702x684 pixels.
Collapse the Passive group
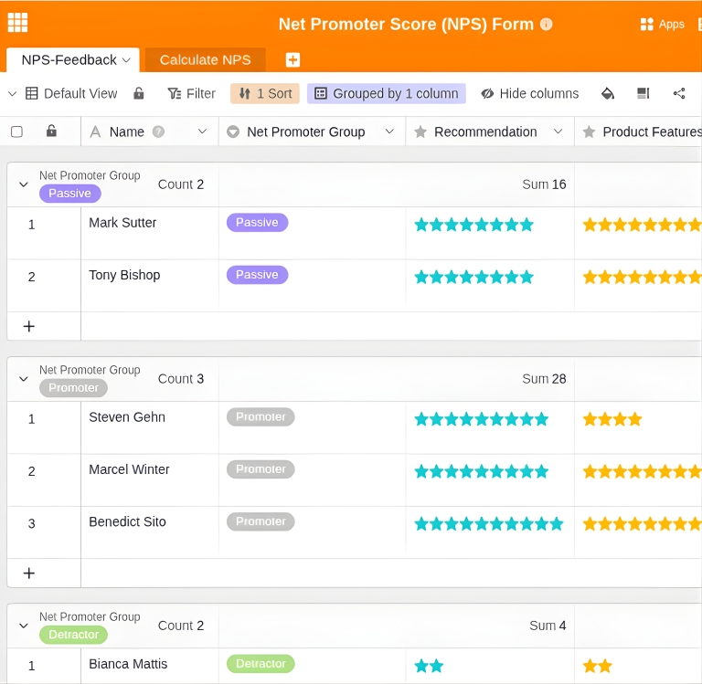(24, 184)
